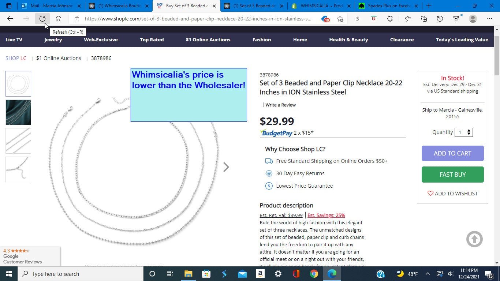The width and height of the screenshot is (500, 281).
Task: Click the browser Refresh icon
Action: (x=42, y=19)
